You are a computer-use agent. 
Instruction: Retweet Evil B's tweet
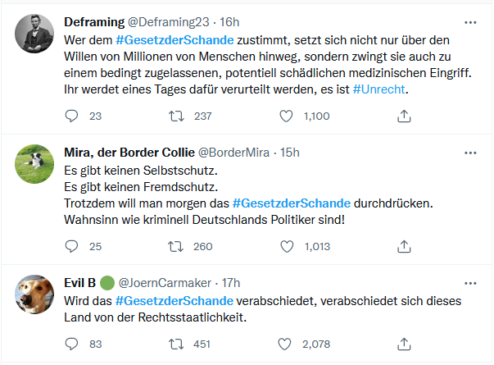click(176, 344)
